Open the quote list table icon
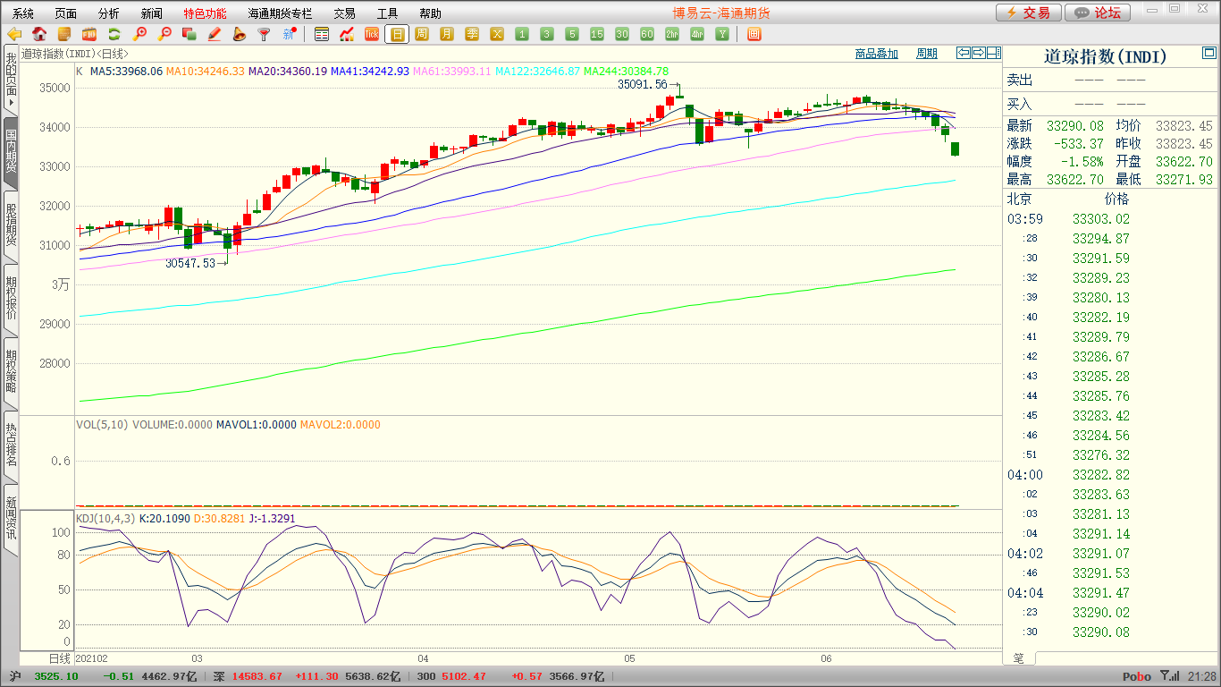The width and height of the screenshot is (1221, 687). [x=322, y=34]
